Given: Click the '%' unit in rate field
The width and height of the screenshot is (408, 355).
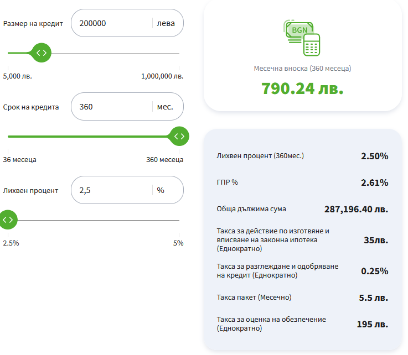Looking at the screenshot, I should (161, 190).
